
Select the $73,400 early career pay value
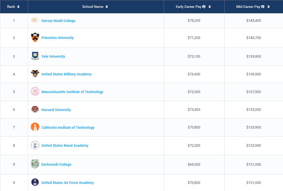[194, 110]
